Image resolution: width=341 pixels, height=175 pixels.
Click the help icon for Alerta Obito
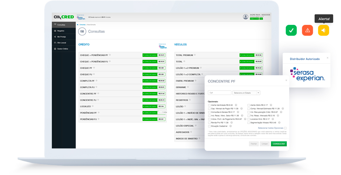271,105
